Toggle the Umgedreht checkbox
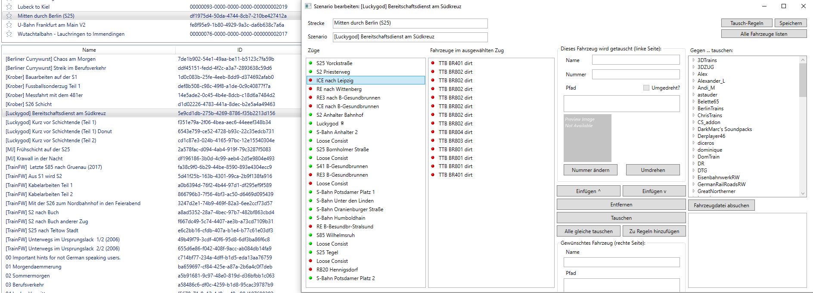Image resolution: width=813 pixels, height=293 pixels. coord(646,88)
